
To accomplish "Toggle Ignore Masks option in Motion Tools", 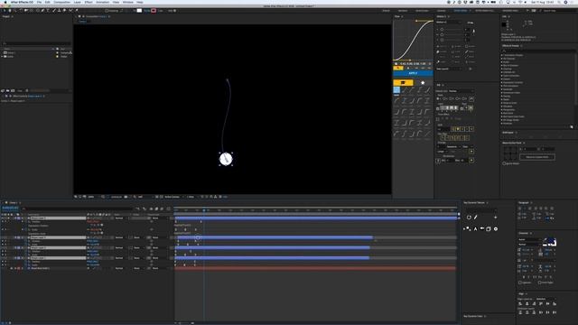I will [x=504, y=163].
